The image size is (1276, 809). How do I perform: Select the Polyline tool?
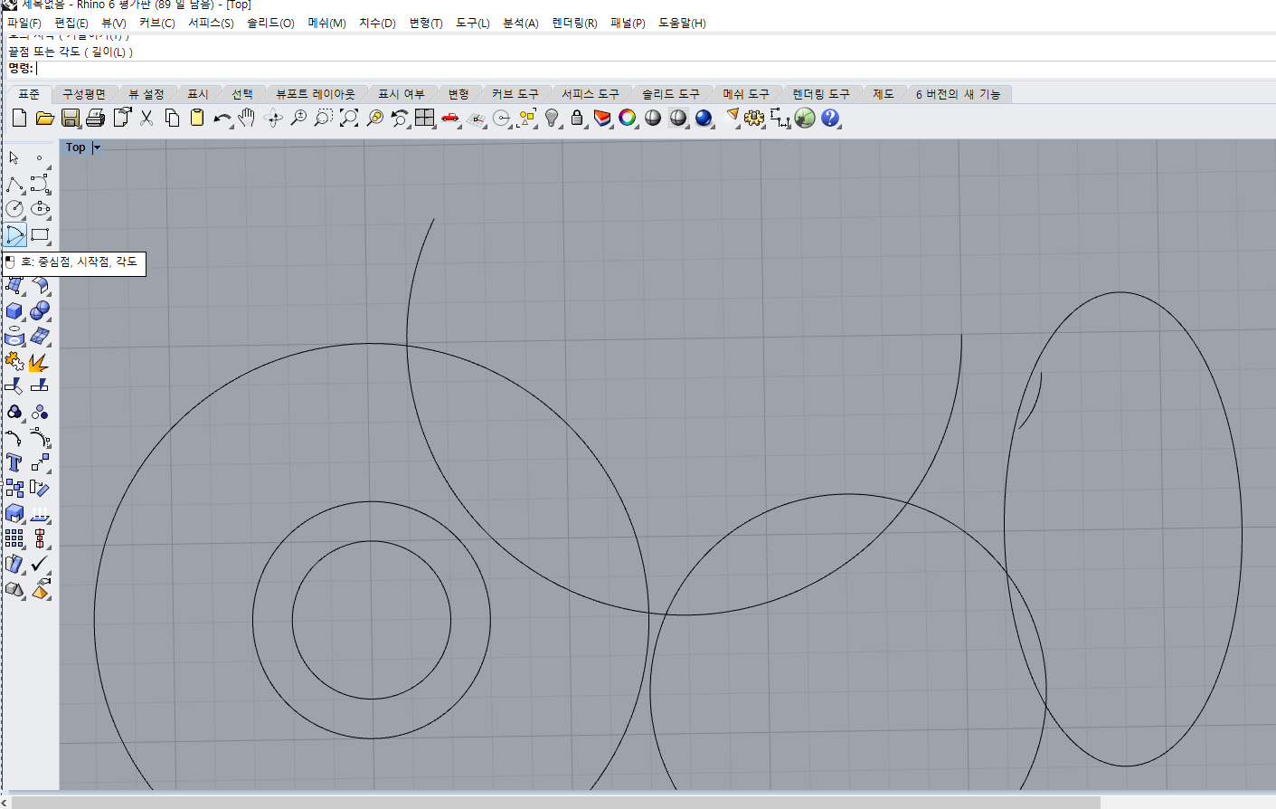[14, 184]
